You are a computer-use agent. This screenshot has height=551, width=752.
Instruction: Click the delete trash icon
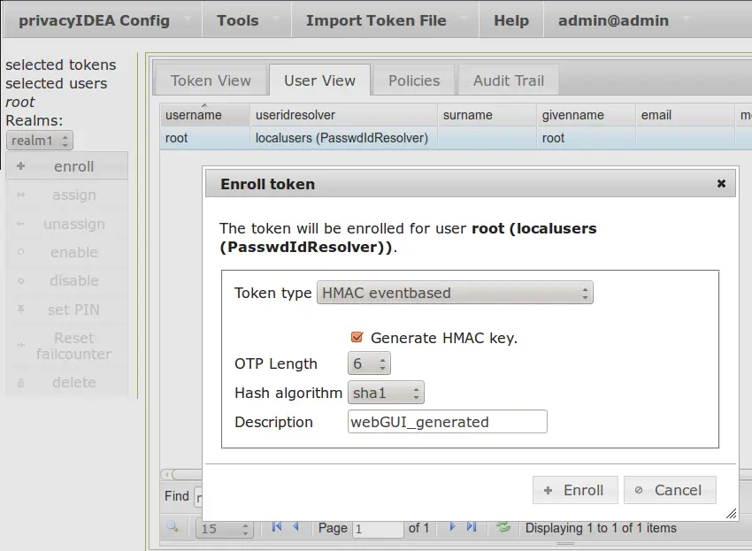tap(20, 383)
